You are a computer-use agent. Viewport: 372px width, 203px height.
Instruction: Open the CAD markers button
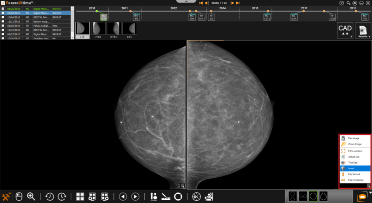coord(345,31)
